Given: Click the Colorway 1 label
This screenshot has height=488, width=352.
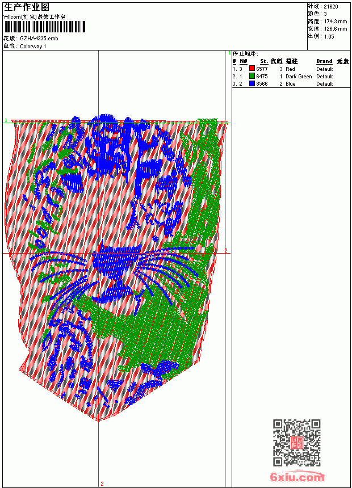Looking at the screenshot, I should point(33,47).
